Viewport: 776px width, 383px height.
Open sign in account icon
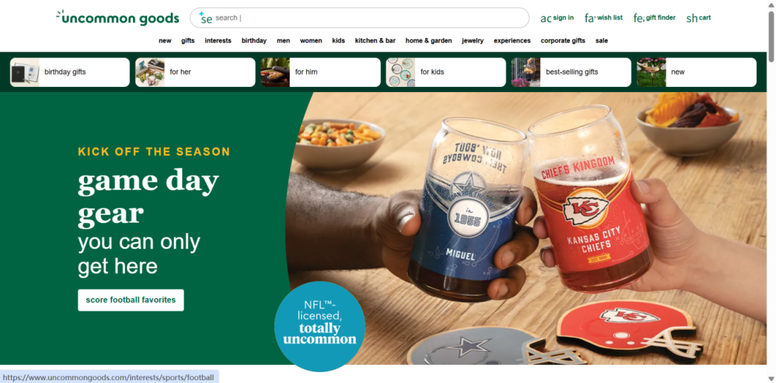click(x=546, y=18)
